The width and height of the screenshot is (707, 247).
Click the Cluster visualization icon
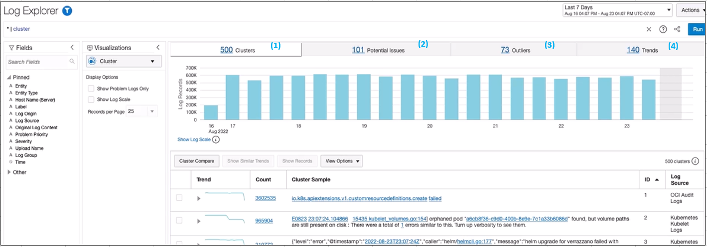pyautogui.click(x=92, y=61)
